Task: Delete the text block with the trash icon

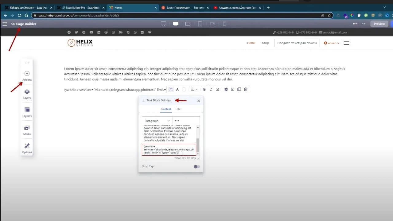Action: (x=246, y=89)
